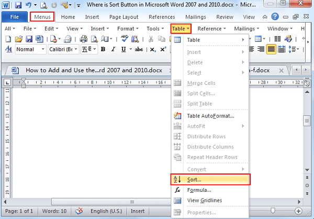Click the Cut scissors icon
The image size is (314, 219).
pos(151,39)
